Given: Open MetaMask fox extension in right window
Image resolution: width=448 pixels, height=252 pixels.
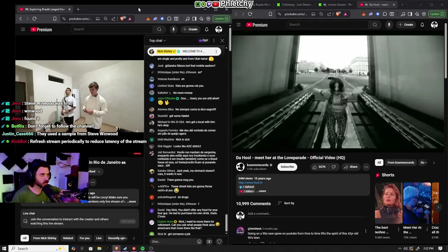Looking at the screenshot, I should point(364,14).
